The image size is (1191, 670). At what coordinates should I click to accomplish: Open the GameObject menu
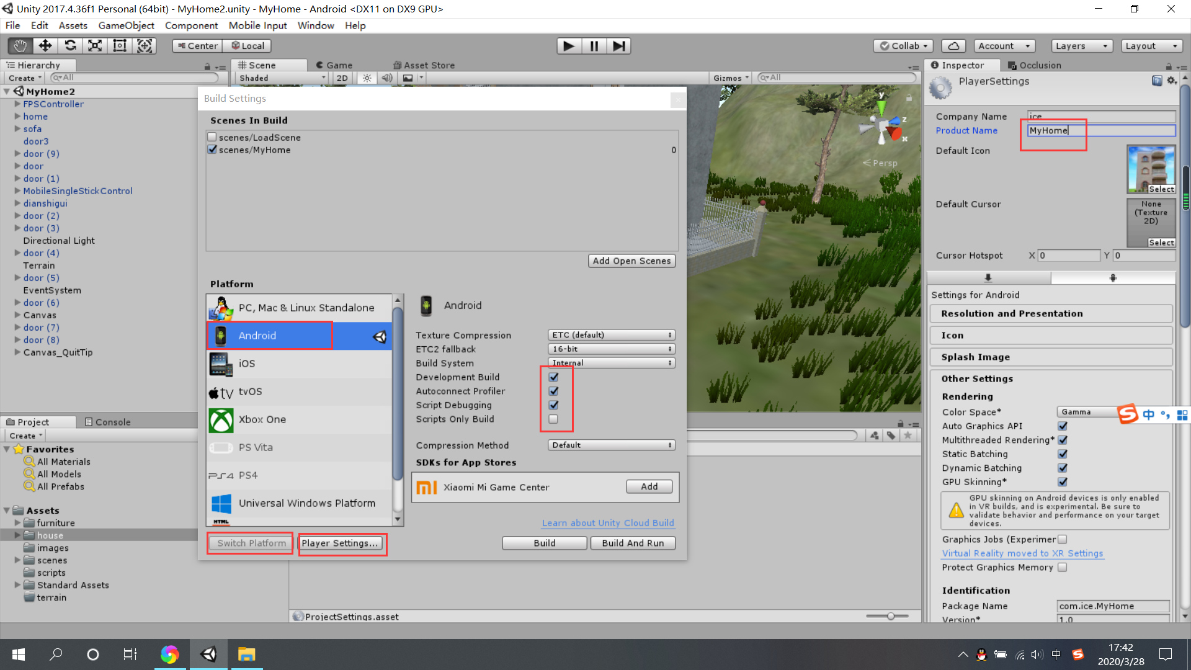click(x=126, y=25)
